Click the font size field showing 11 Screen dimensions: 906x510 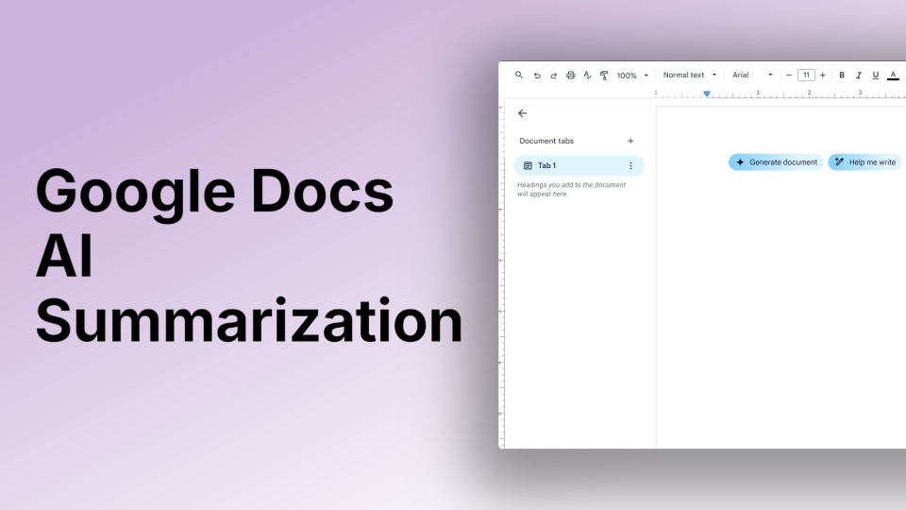tap(806, 76)
